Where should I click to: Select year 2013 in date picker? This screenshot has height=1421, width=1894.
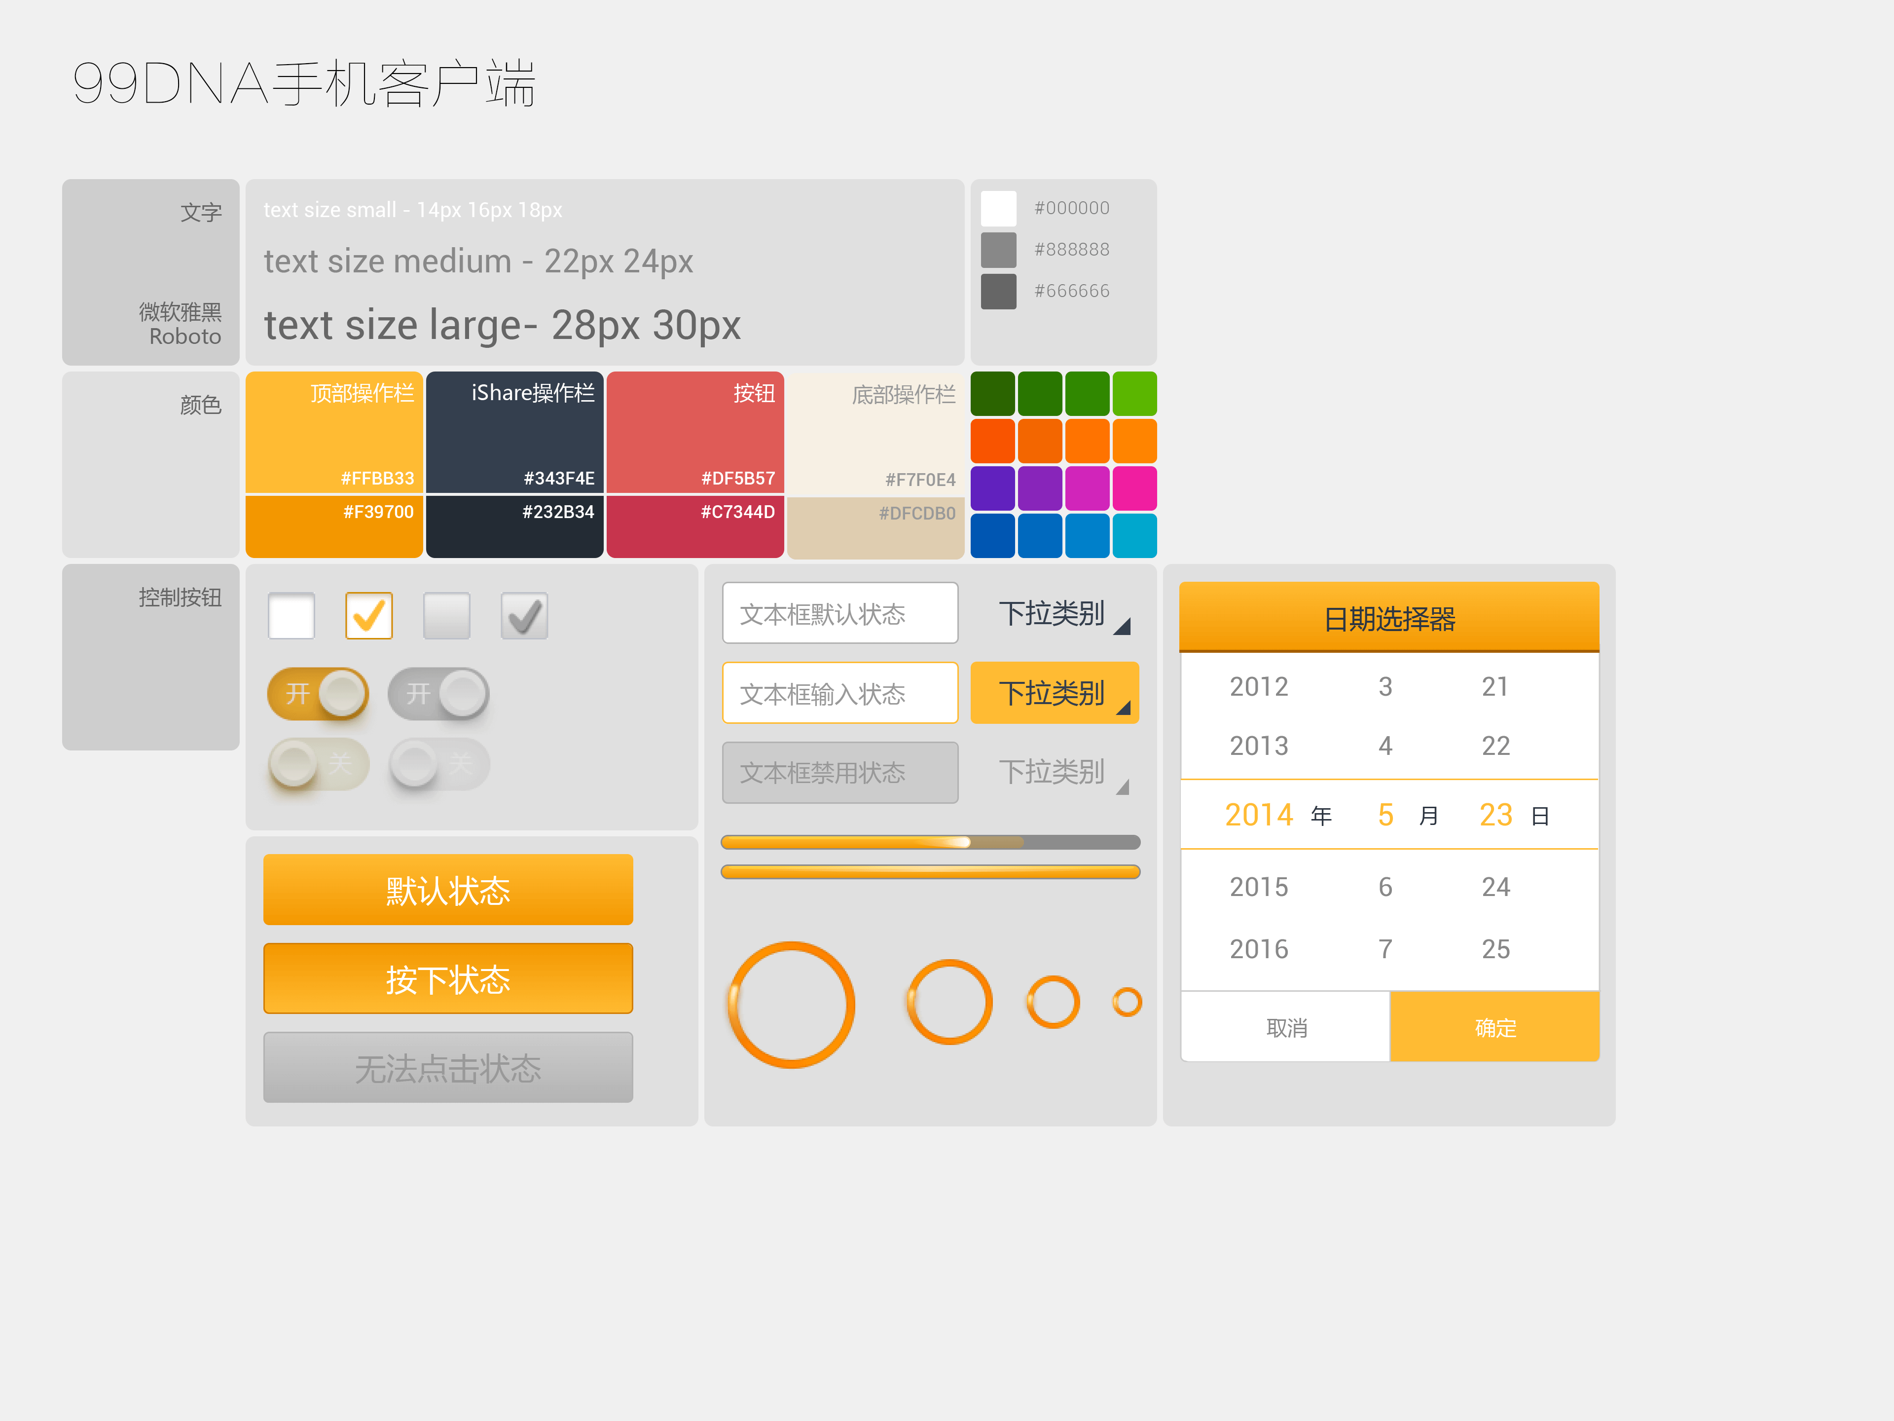[x=1259, y=745]
